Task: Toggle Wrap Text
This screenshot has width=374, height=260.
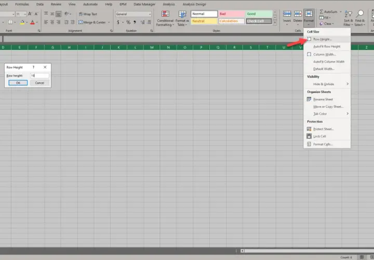Action: [x=88, y=14]
